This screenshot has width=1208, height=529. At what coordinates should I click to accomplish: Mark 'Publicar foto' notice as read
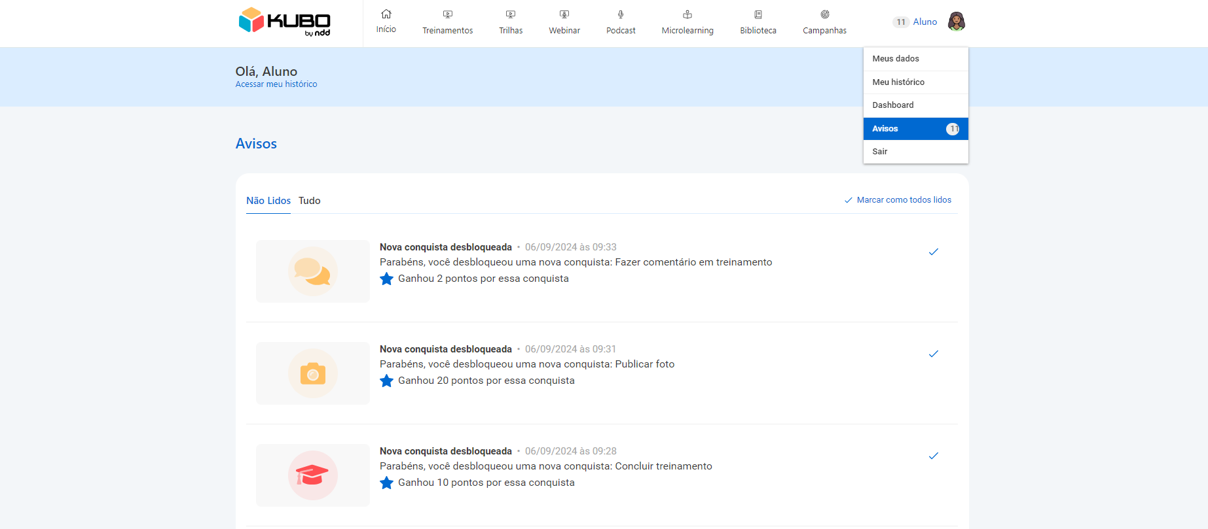click(934, 354)
